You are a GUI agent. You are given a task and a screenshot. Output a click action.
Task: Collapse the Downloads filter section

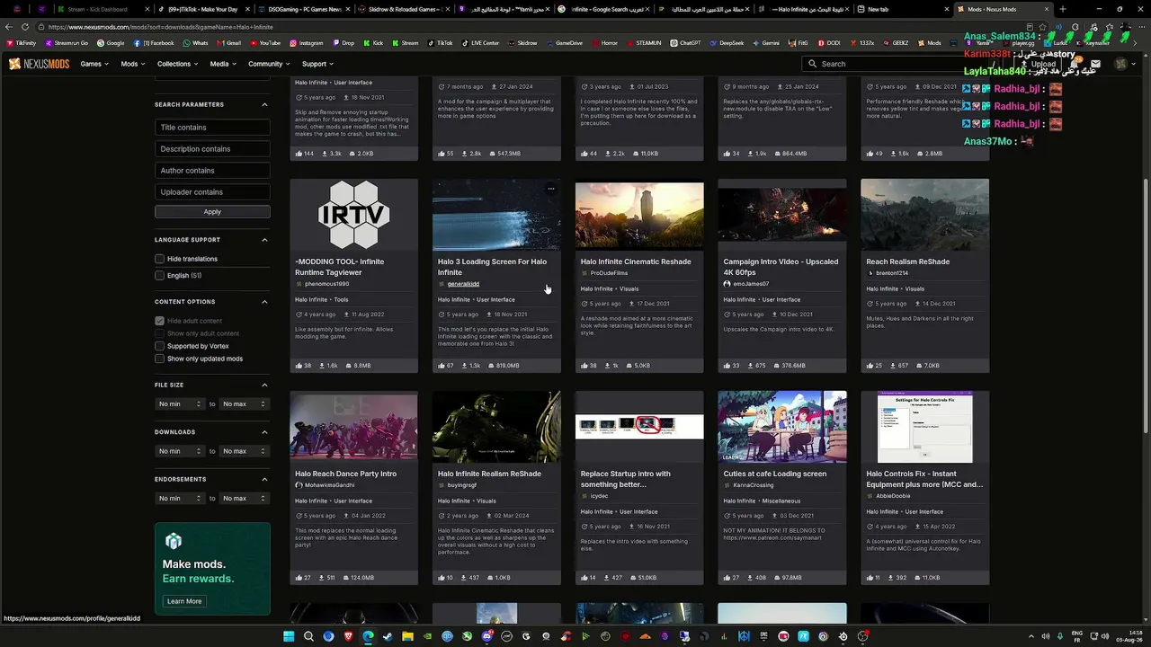[x=264, y=432]
